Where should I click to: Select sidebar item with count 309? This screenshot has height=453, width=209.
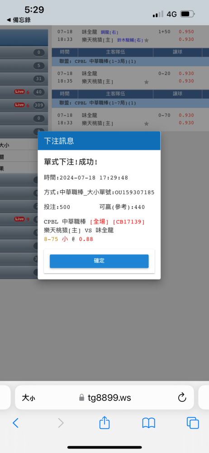pyautogui.click(x=24, y=105)
